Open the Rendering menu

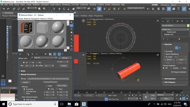coord(66,5)
